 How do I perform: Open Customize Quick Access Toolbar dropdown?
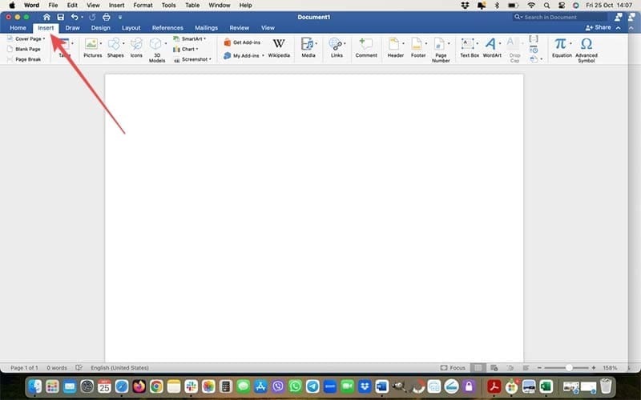(x=119, y=18)
